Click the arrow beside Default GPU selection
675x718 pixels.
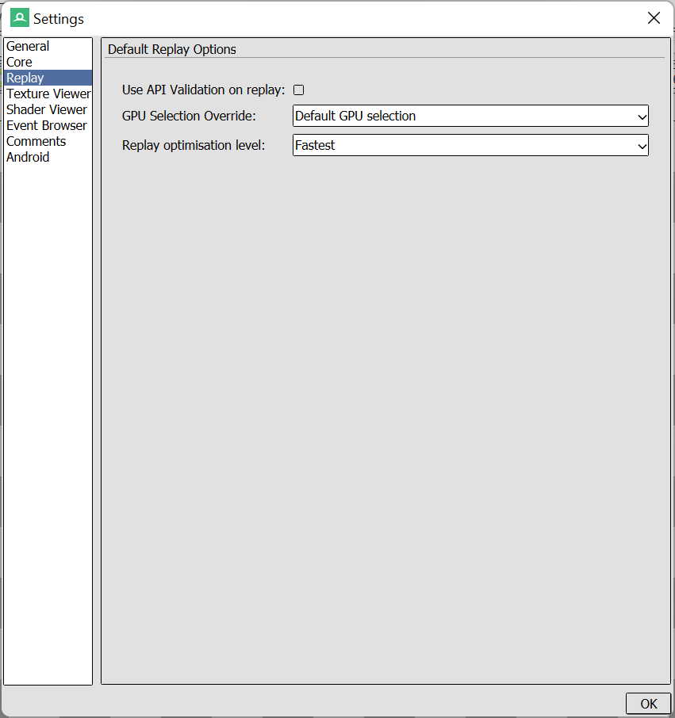click(642, 116)
